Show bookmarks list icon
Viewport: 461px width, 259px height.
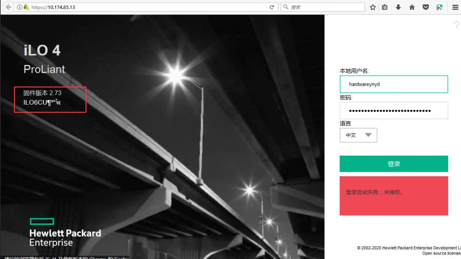point(385,7)
